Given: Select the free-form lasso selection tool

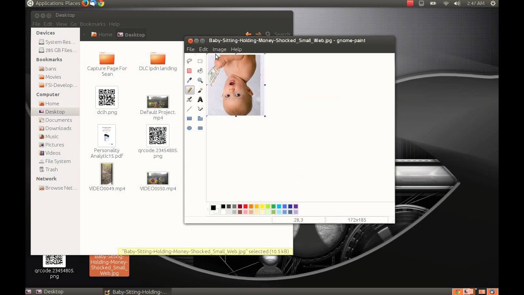Looking at the screenshot, I should click(189, 61).
